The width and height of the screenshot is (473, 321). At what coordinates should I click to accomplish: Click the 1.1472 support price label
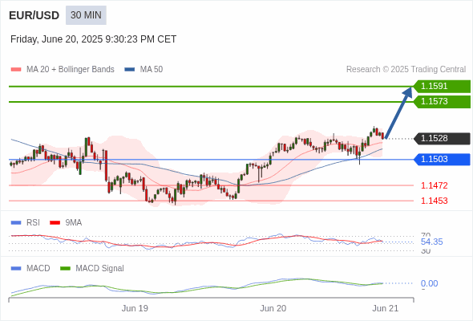(434, 185)
